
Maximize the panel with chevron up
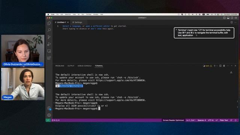(x=232, y=66)
